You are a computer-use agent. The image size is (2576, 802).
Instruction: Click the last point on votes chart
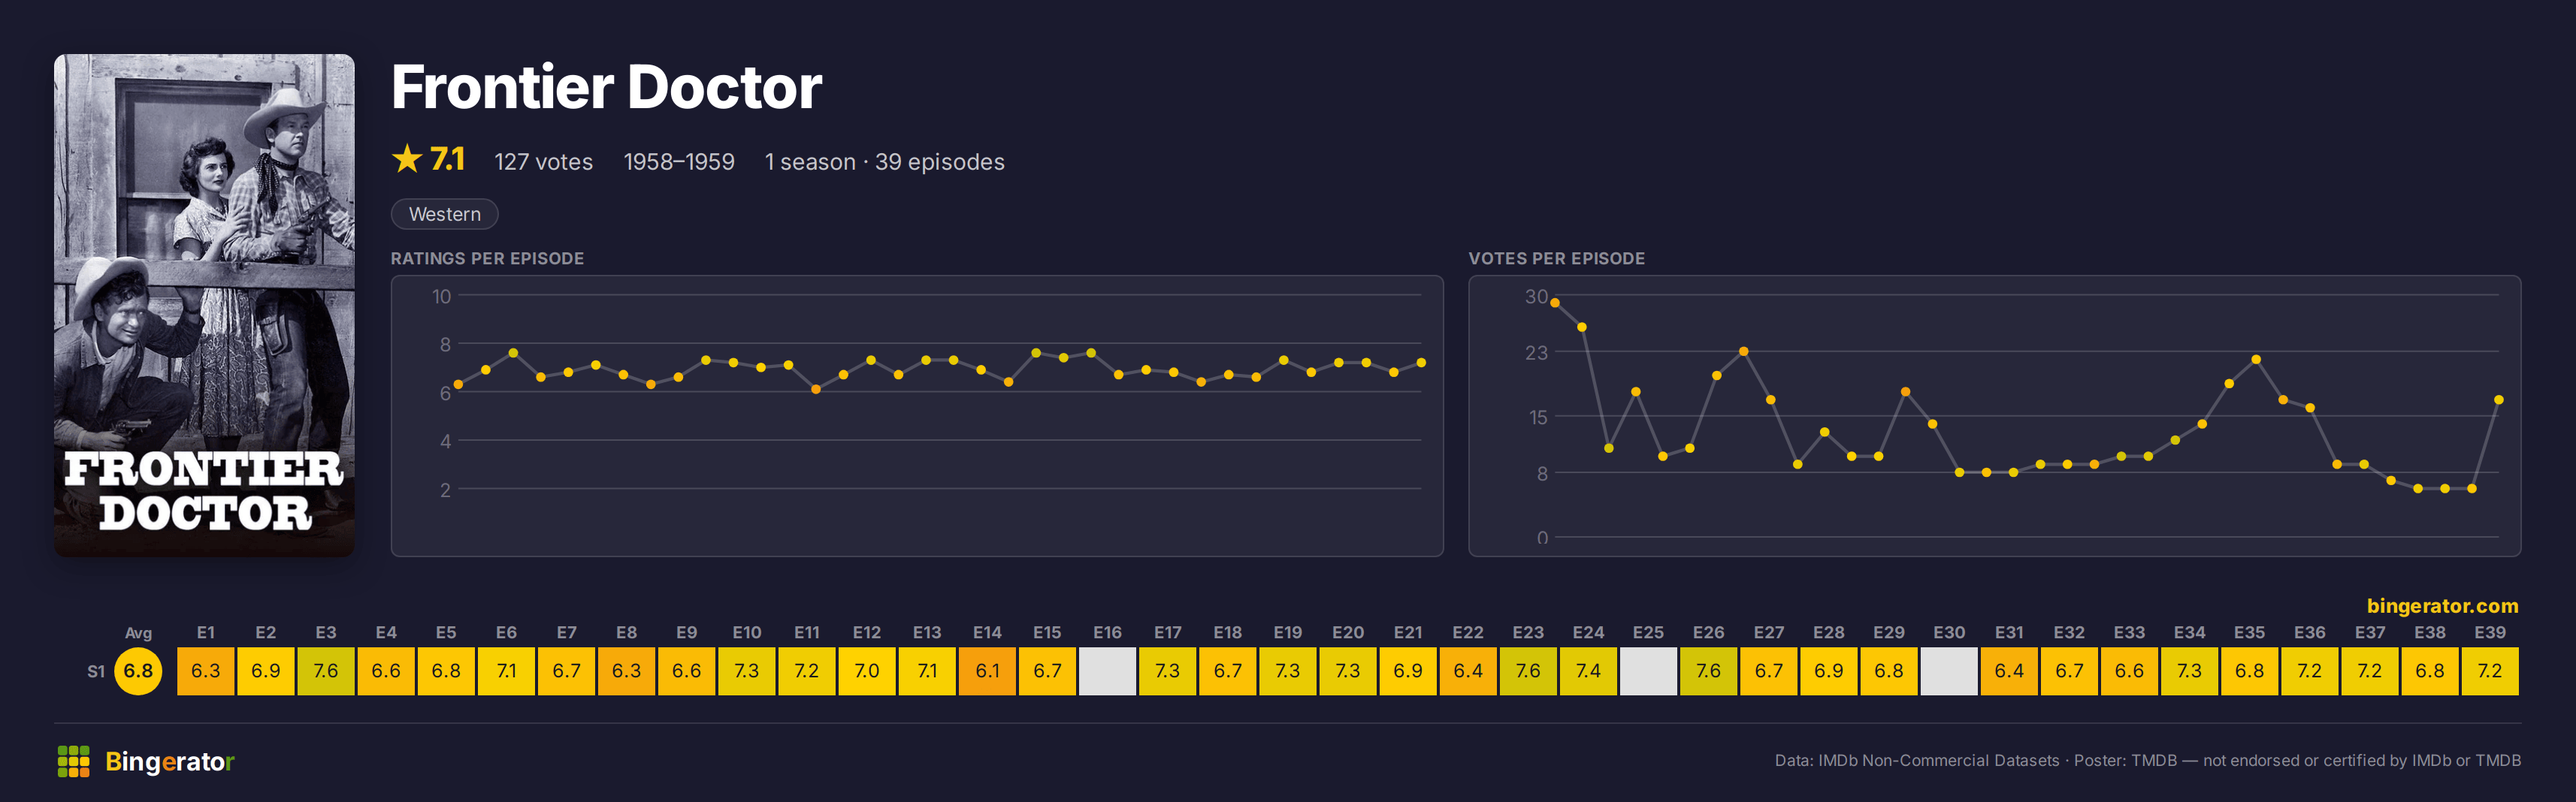click(x=2499, y=399)
